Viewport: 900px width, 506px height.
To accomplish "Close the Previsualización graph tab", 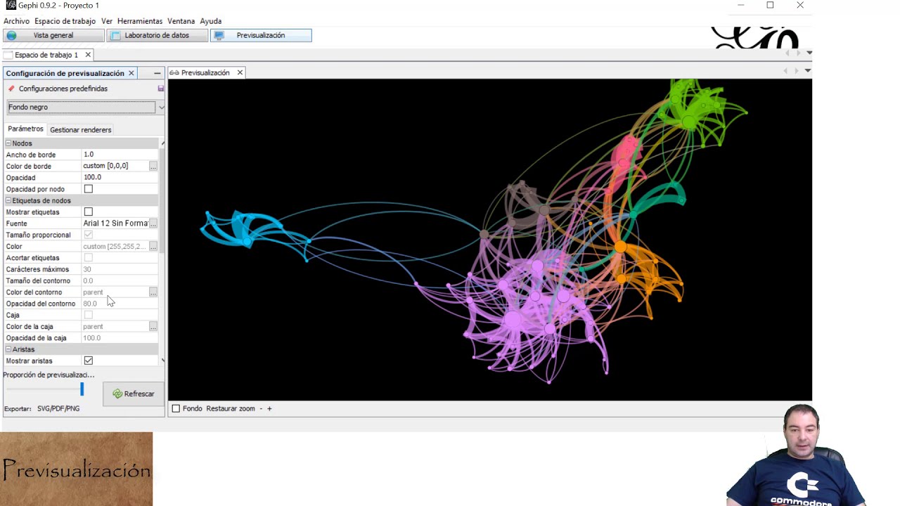I will (240, 72).
